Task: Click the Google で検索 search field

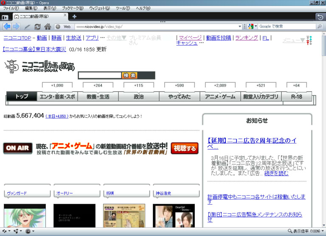Action: 287,26
